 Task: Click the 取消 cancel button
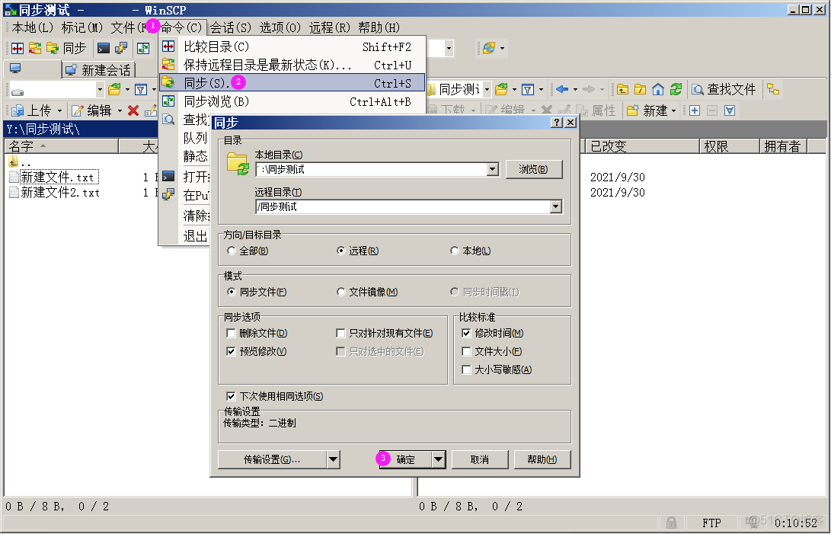(480, 459)
